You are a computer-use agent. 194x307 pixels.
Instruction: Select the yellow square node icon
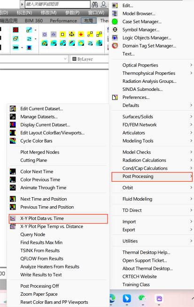click(62, 34)
